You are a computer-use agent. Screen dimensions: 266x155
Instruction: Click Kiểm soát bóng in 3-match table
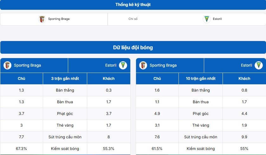coord(65,149)
